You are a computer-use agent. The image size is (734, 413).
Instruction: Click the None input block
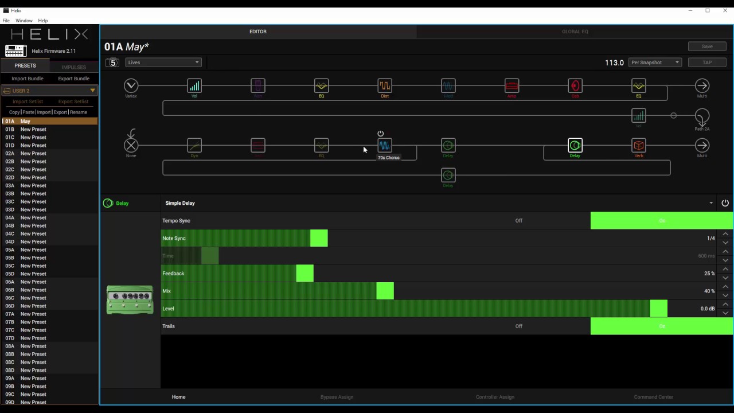(x=131, y=146)
